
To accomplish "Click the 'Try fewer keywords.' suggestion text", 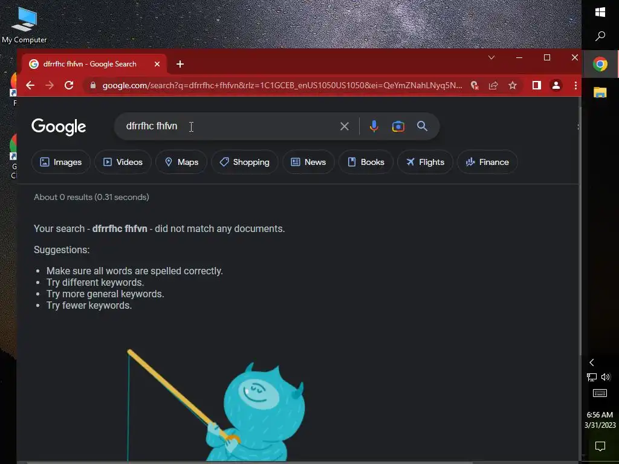I will [x=89, y=305].
